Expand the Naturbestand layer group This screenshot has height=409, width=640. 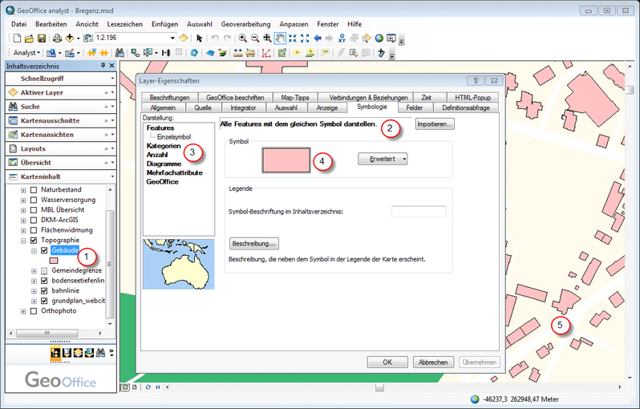(x=23, y=188)
